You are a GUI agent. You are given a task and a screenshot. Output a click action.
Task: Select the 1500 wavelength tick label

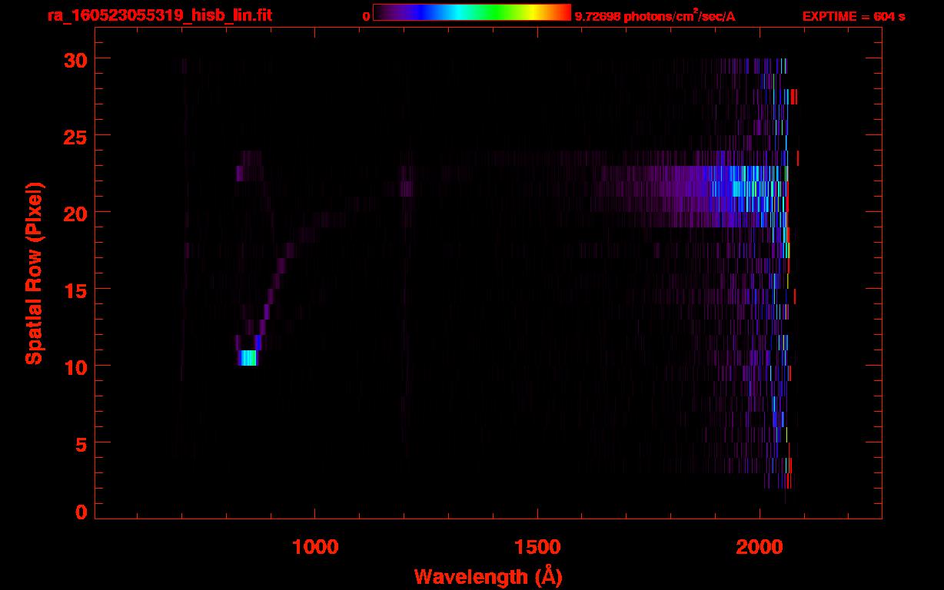(537, 546)
